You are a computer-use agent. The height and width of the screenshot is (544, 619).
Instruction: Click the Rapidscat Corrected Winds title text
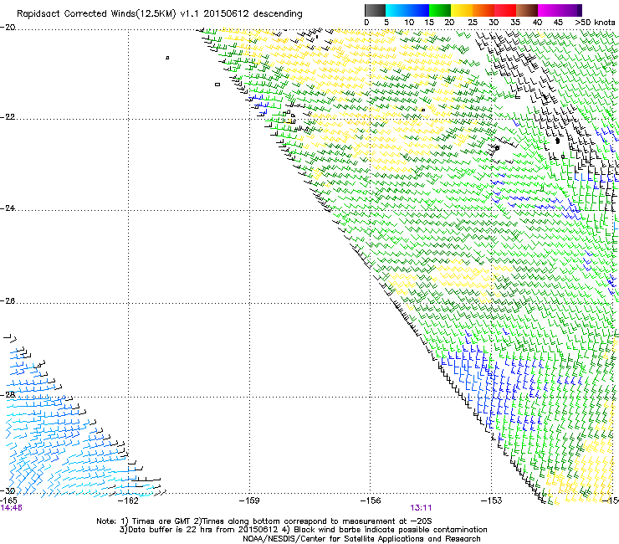(160, 14)
